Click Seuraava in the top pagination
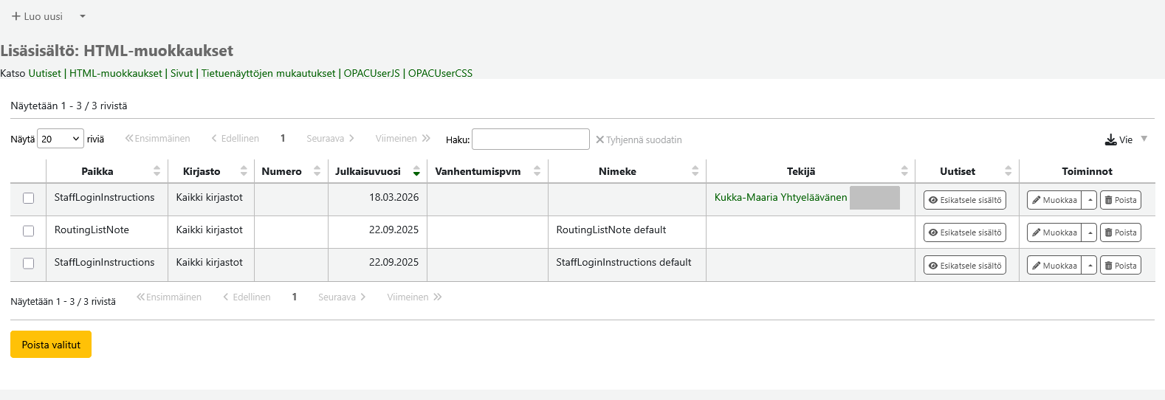 pyautogui.click(x=330, y=139)
